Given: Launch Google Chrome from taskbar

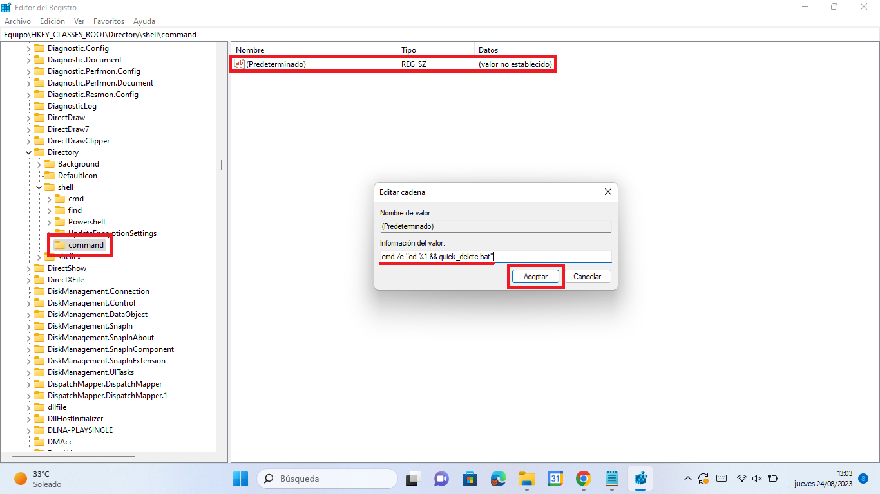Looking at the screenshot, I should [584, 479].
